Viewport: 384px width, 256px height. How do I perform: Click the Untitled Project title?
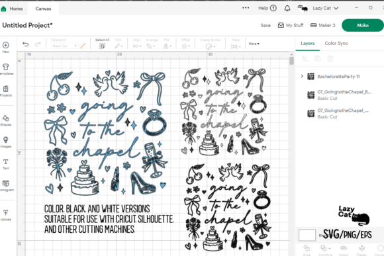pos(27,25)
